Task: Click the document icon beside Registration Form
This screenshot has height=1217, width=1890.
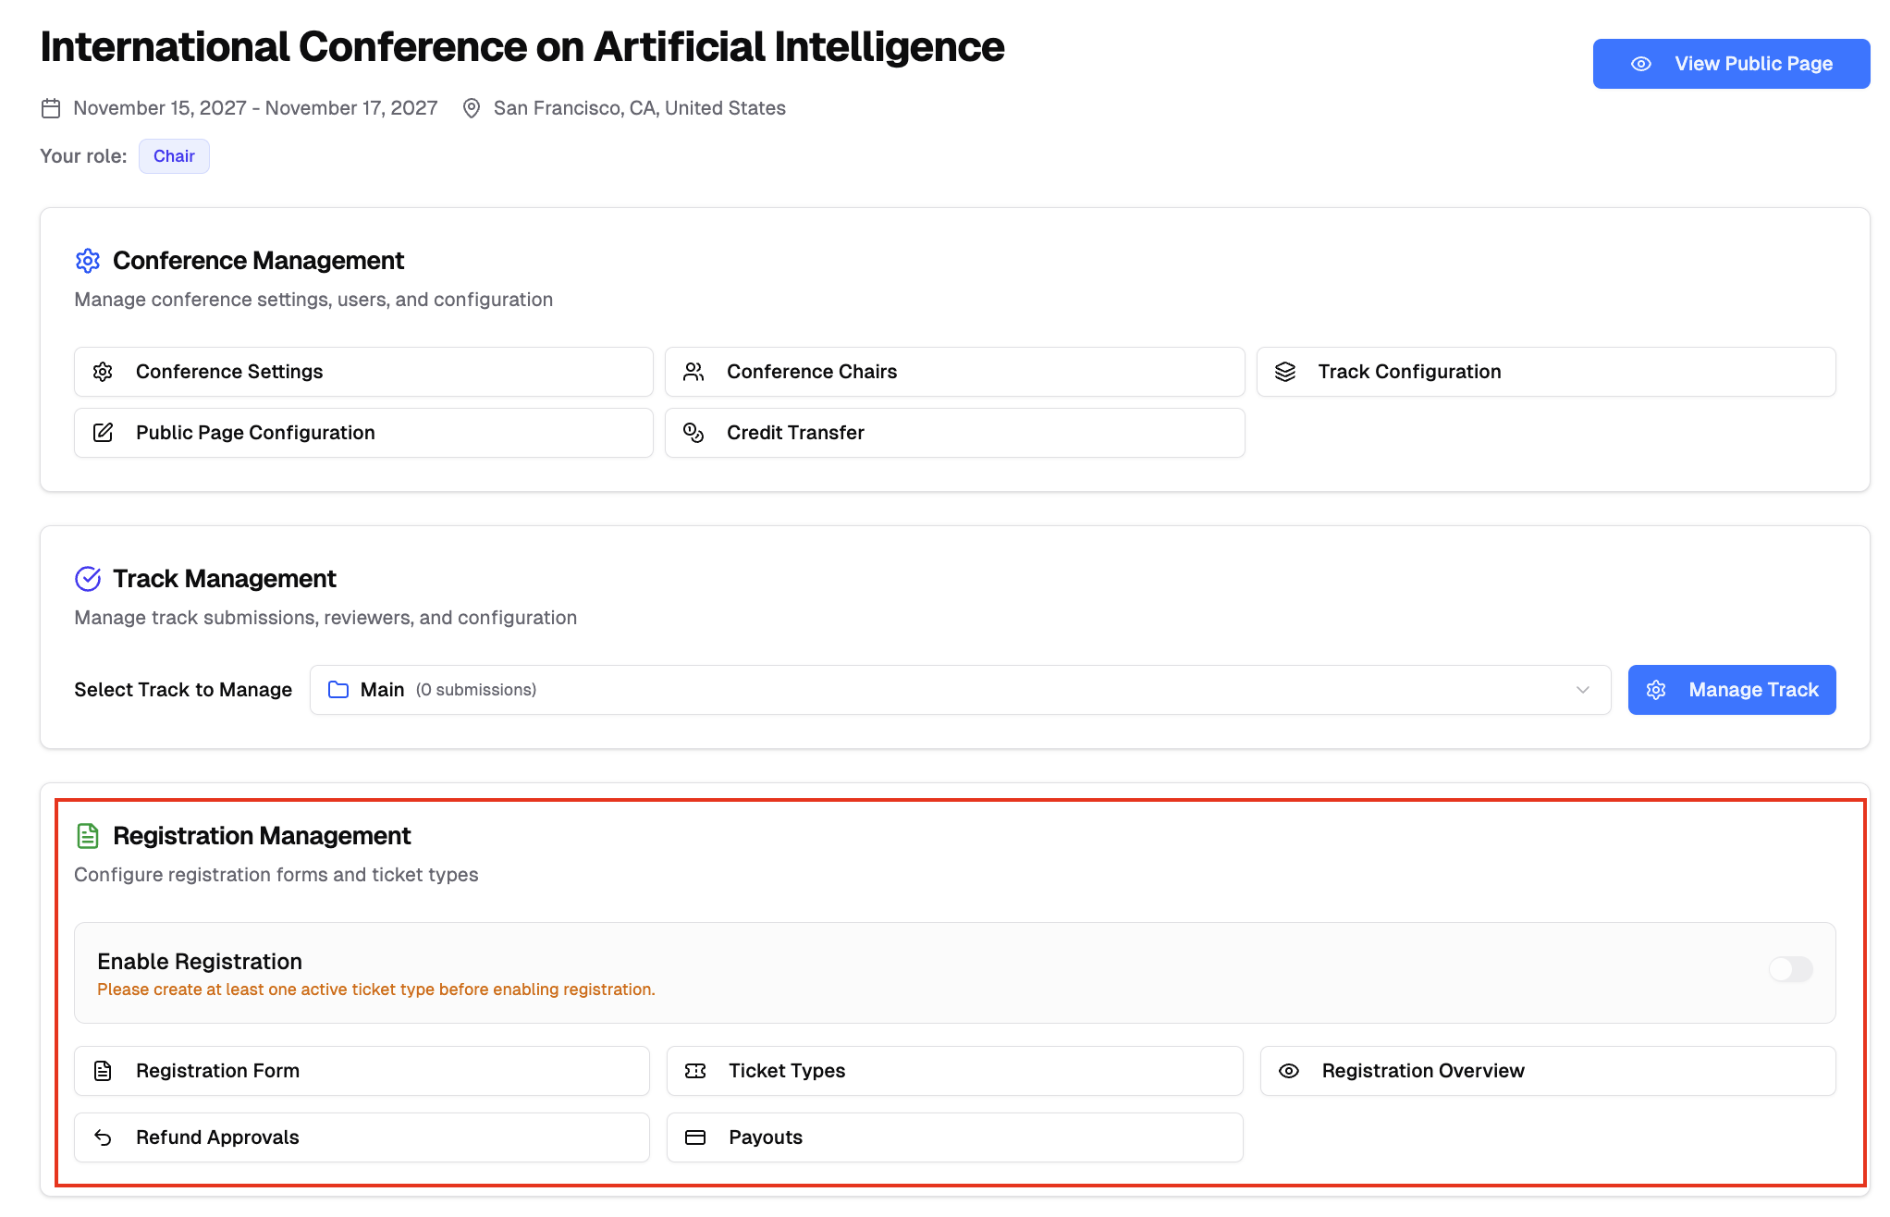Action: pyautogui.click(x=103, y=1071)
